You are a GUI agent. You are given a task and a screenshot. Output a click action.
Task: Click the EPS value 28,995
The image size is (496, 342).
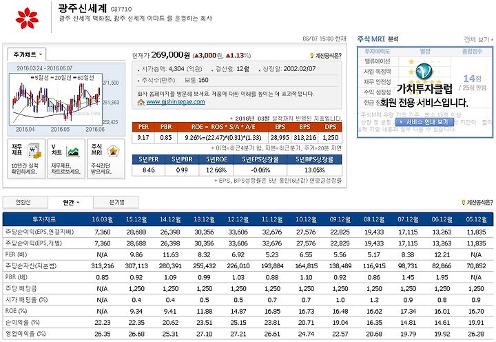pos(280,138)
